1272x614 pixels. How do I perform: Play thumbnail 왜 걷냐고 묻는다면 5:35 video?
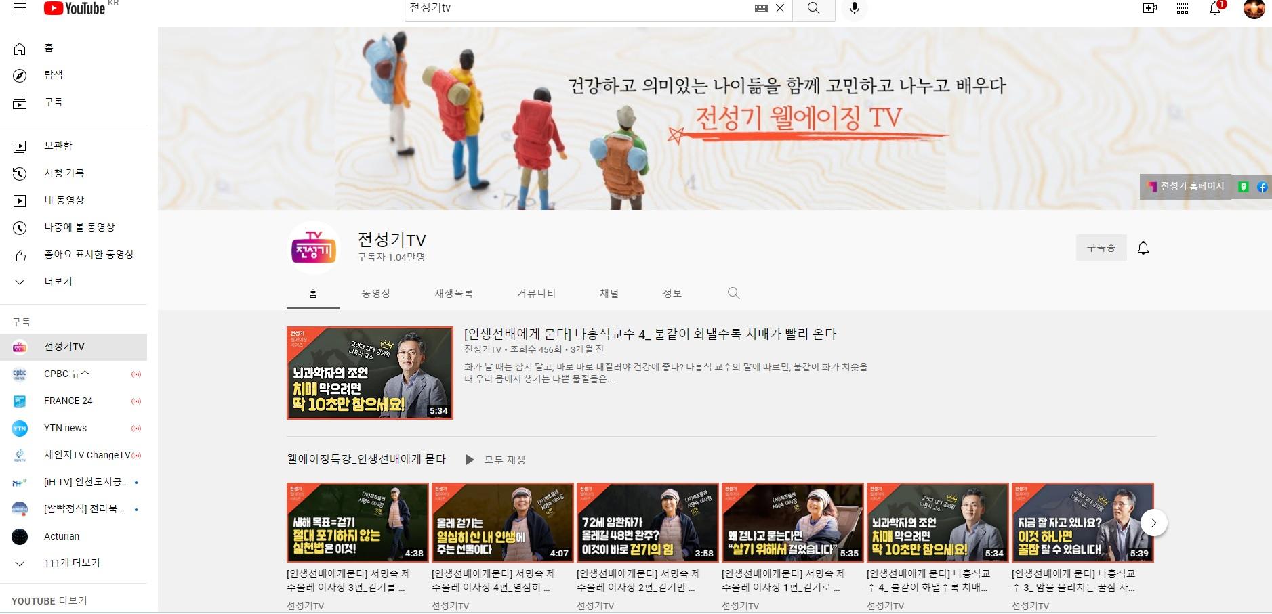pyautogui.click(x=793, y=523)
